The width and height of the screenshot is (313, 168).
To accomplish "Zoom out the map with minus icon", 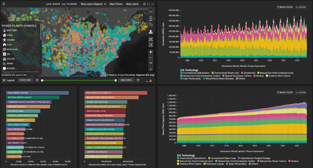I will tap(151, 63).
